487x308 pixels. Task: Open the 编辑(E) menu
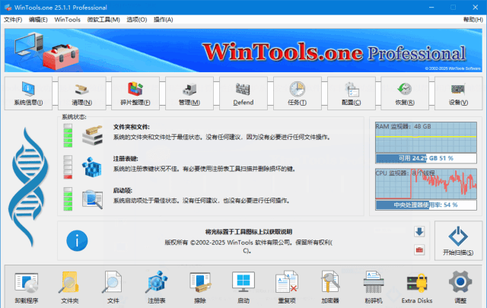coord(38,20)
